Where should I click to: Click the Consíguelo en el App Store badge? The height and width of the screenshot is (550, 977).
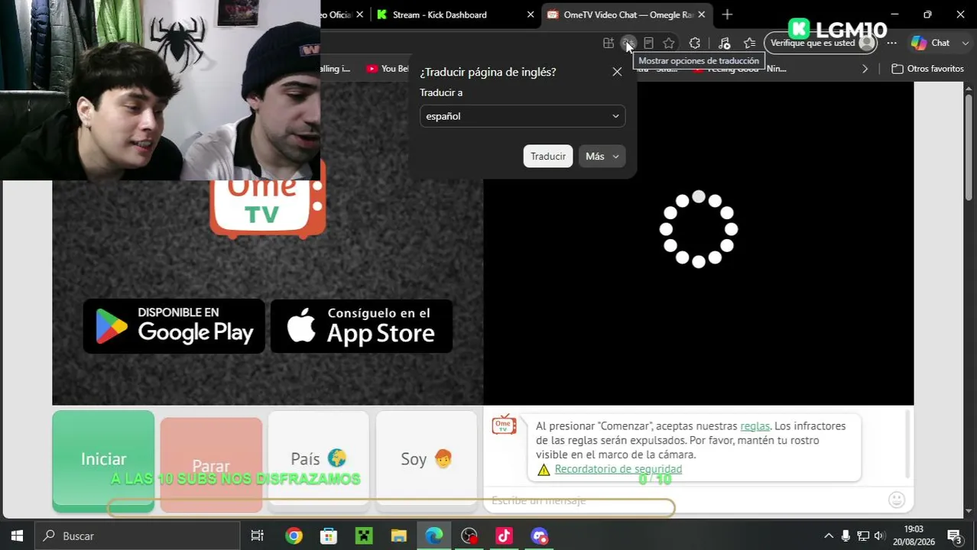click(362, 326)
